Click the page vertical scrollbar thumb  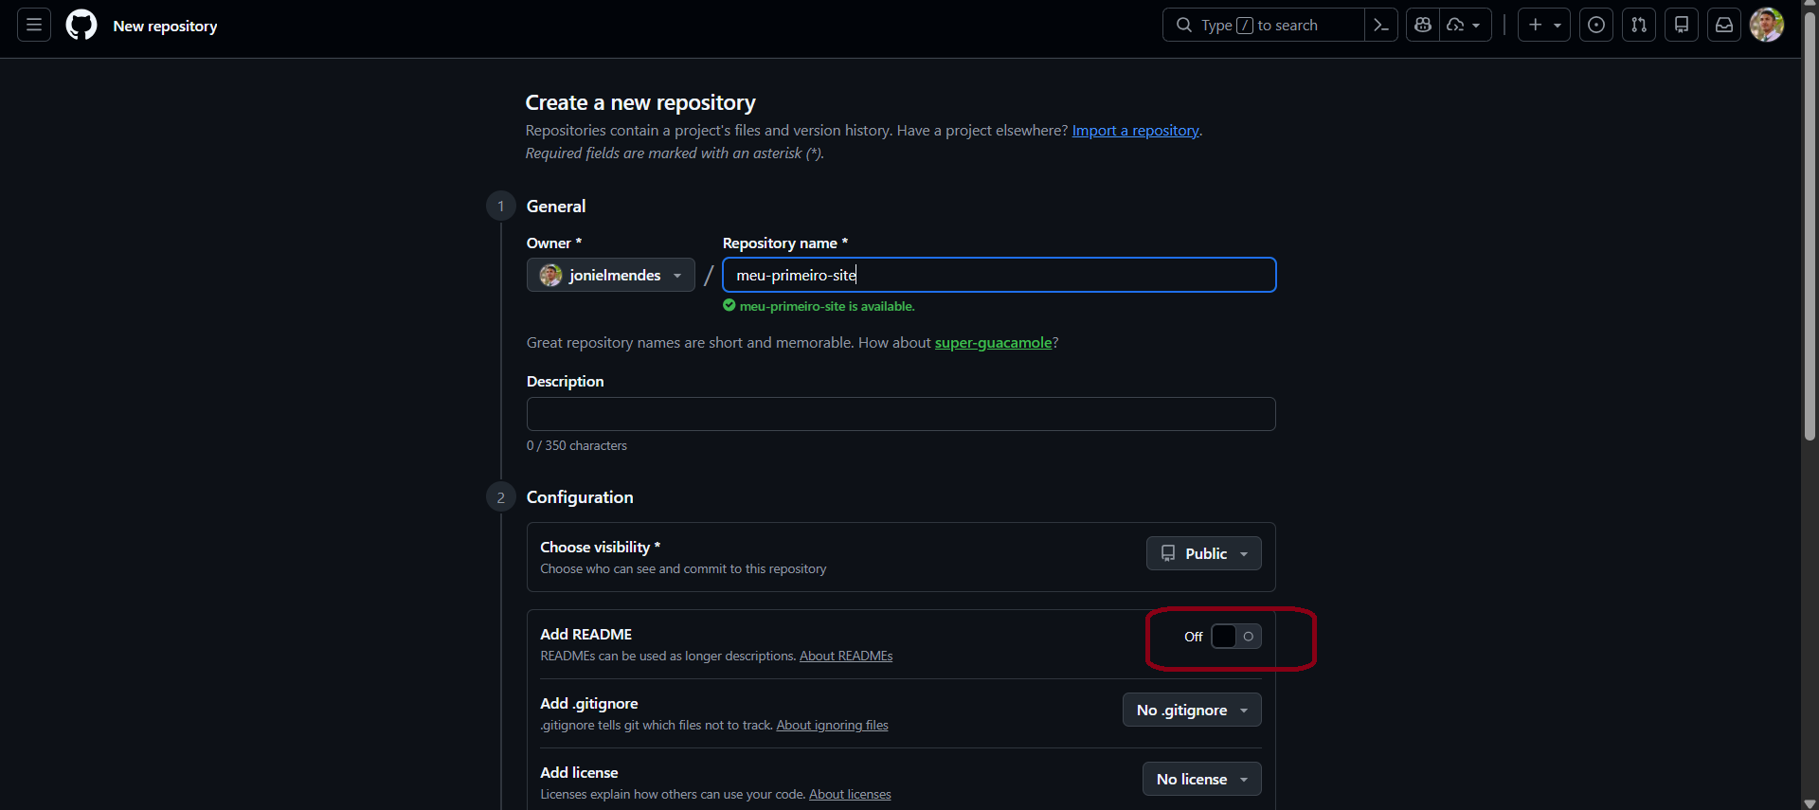(x=1810, y=227)
